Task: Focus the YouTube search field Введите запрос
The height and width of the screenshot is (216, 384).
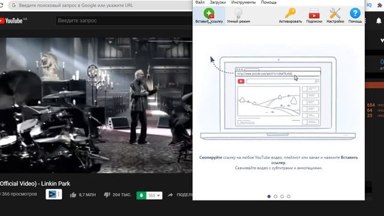Action: coord(124,21)
